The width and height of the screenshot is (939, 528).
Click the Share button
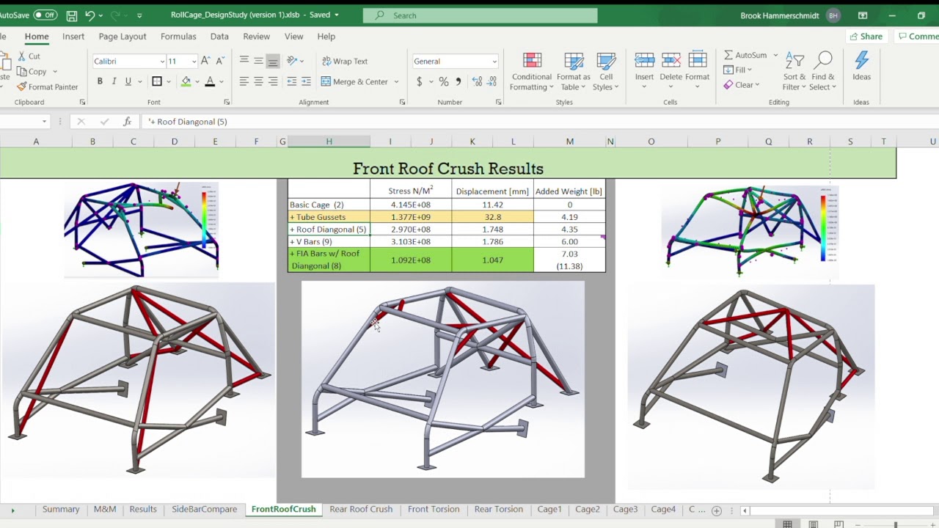point(865,36)
